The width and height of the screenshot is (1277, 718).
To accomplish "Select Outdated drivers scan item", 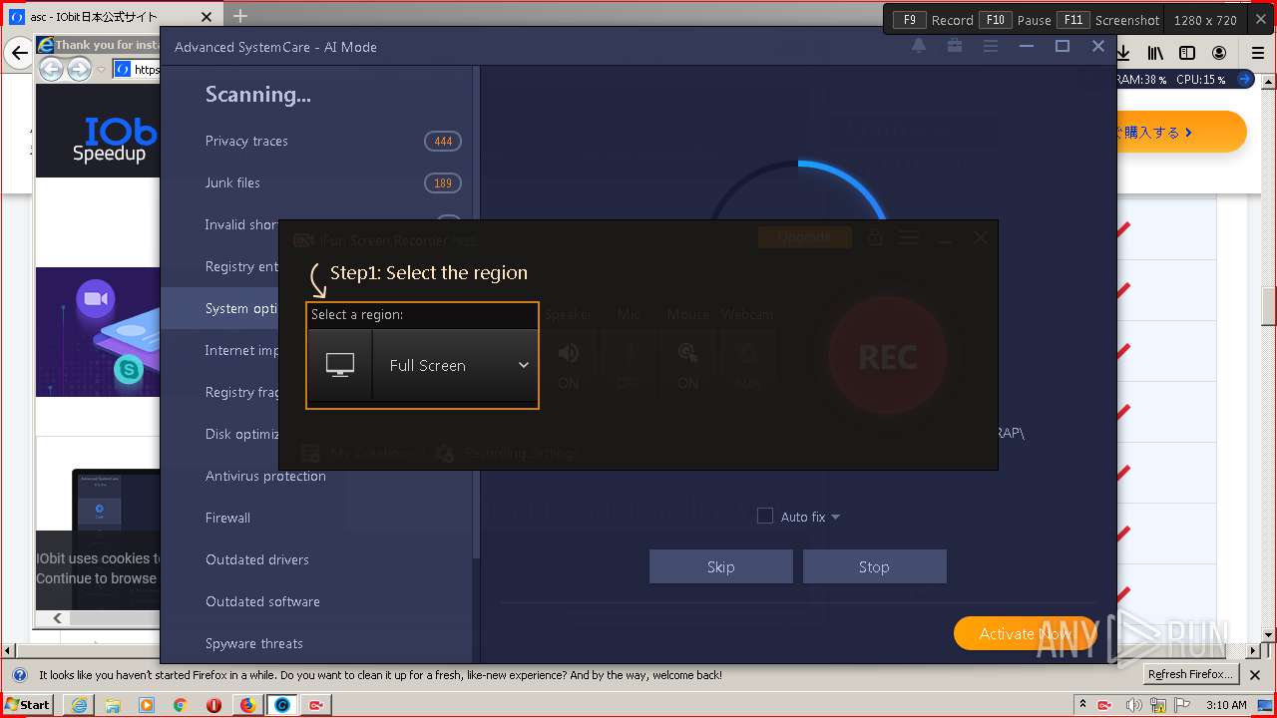I will pyautogui.click(x=318, y=559).
